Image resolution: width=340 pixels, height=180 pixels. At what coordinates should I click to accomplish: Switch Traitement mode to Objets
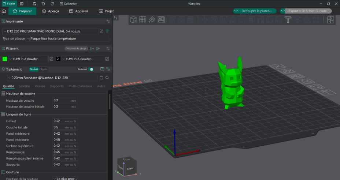pos(43,69)
